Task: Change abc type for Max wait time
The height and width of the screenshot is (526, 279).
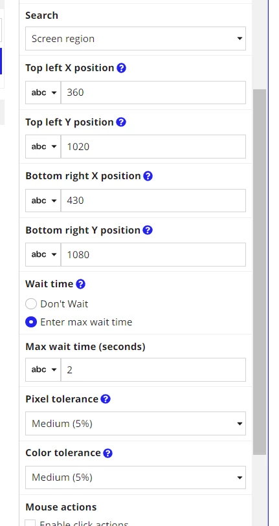Action: tap(43, 369)
